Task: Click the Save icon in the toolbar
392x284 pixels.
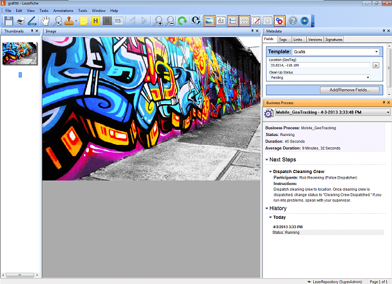Action: click(9, 21)
